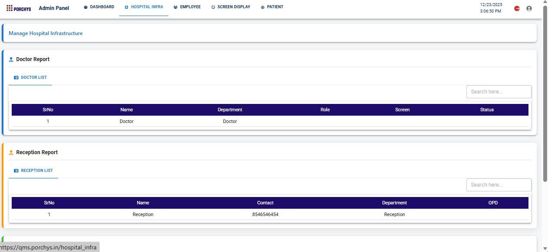Screen dimensions: 548x252
Task: Click the Porchys logo icon
Action: pyautogui.click(x=10, y=8)
